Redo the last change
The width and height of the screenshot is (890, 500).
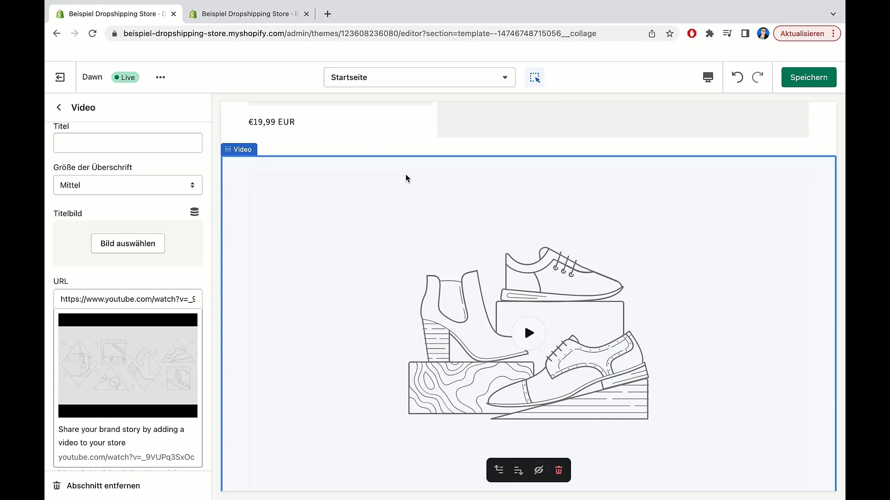757,77
